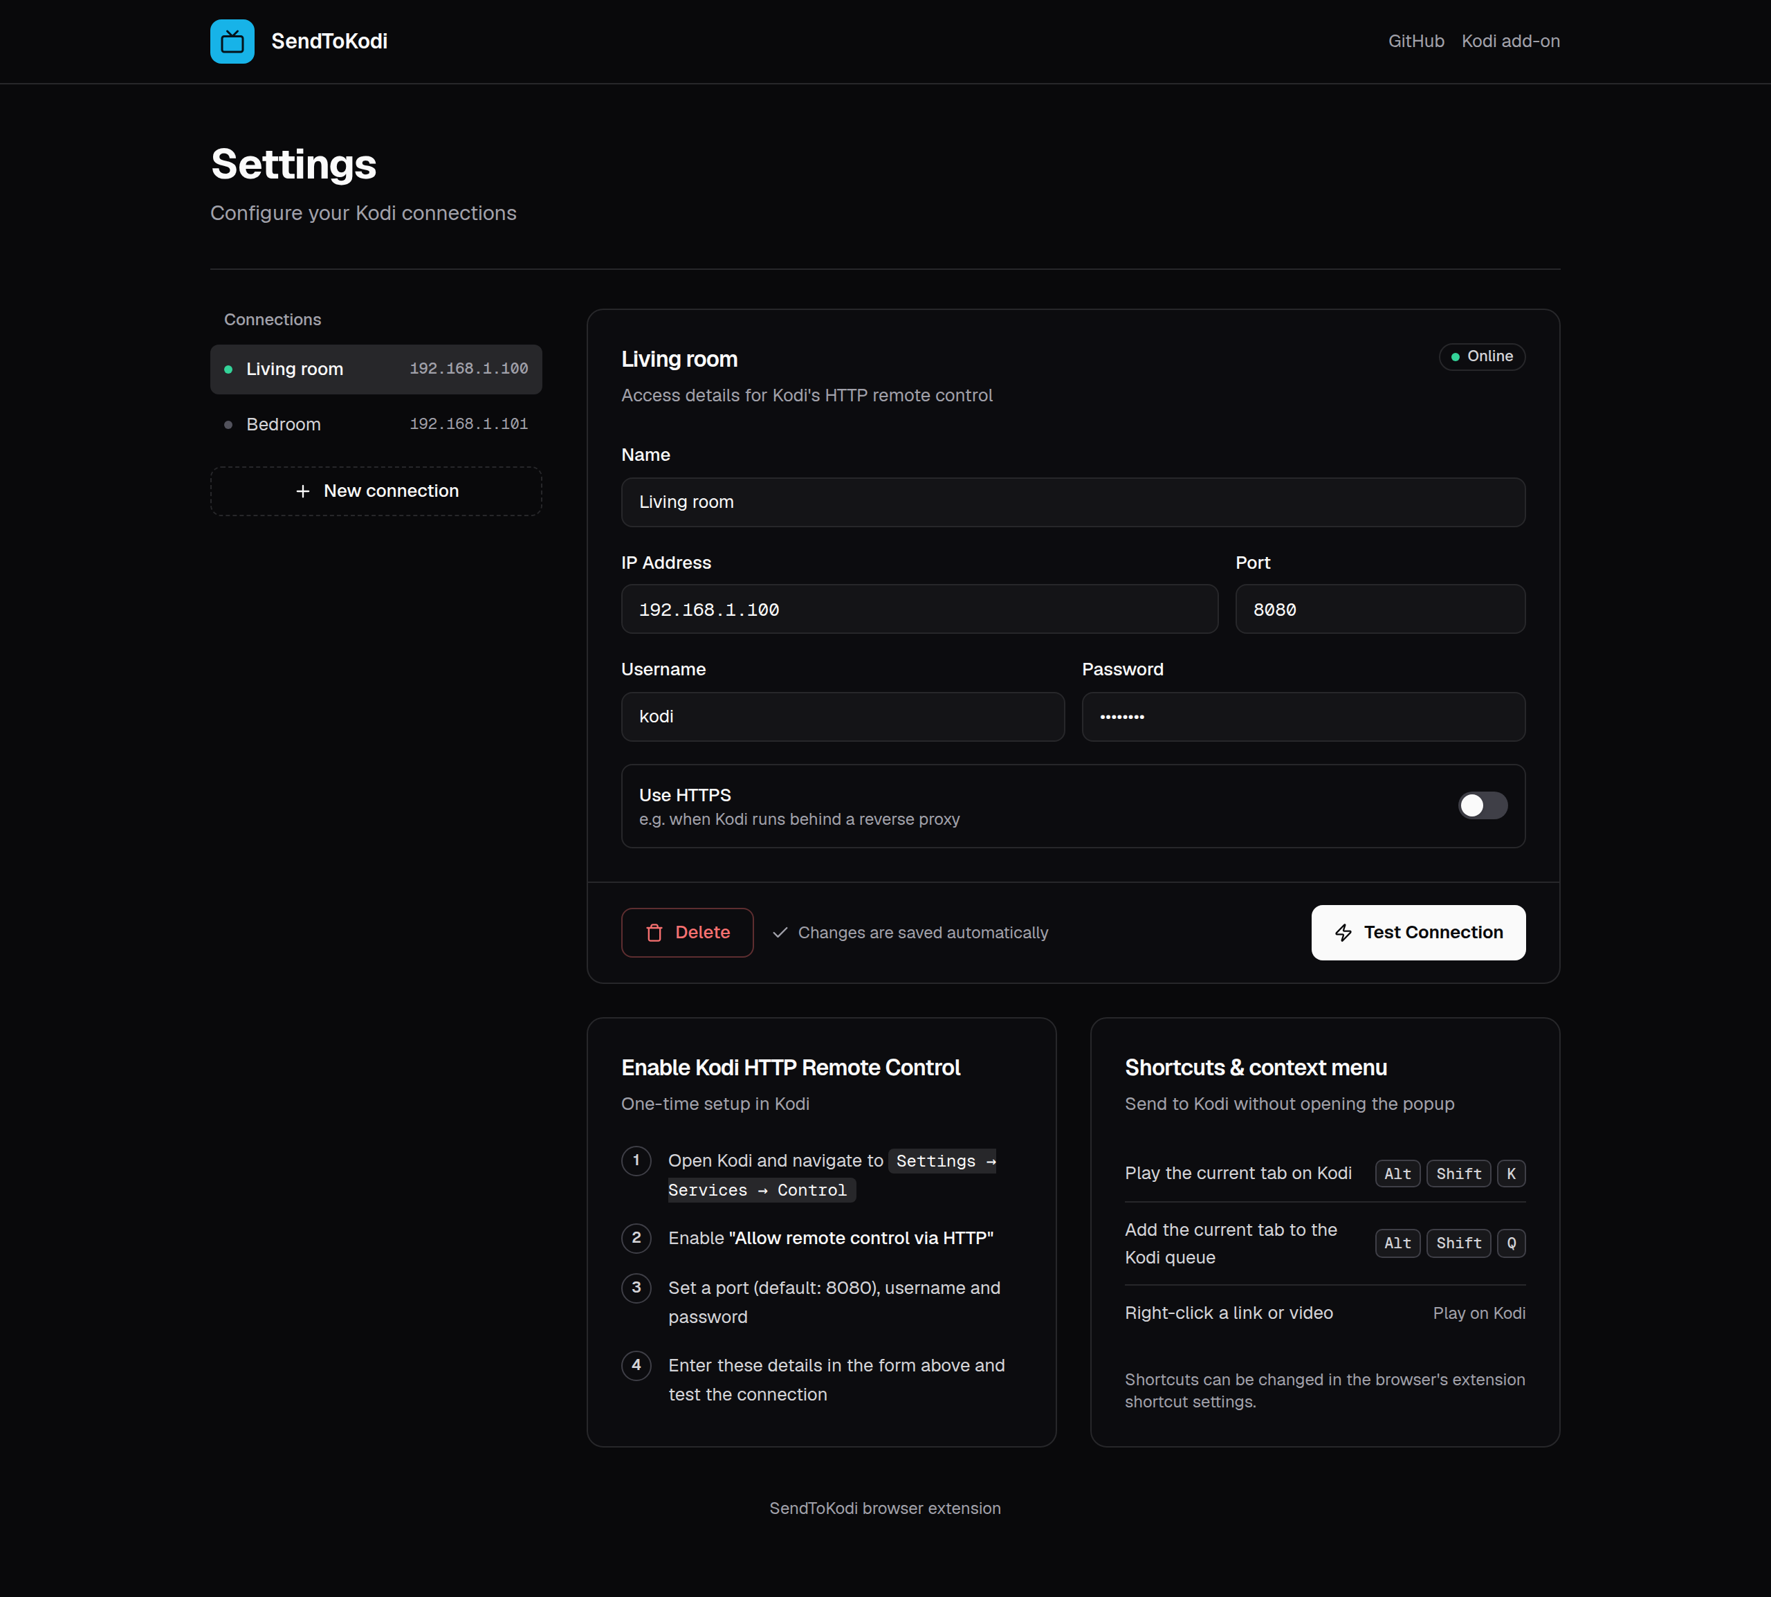The width and height of the screenshot is (1771, 1597).
Task: Focus the Port field showing 8080
Action: point(1379,609)
